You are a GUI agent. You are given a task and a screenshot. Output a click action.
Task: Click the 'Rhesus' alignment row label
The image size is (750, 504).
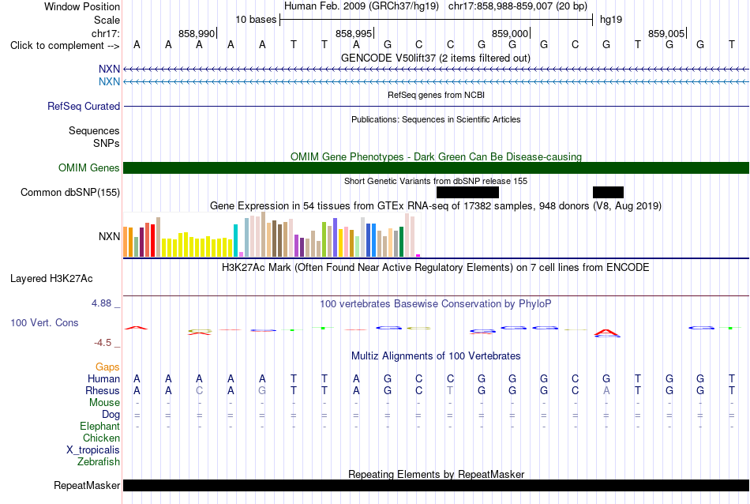pyautogui.click(x=103, y=390)
